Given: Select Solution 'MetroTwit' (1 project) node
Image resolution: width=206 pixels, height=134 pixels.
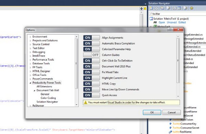Looking at the screenshot, I should pos(171,19).
